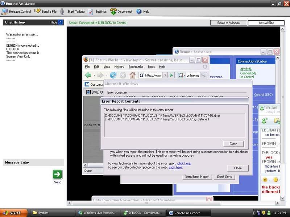Click the Disconnect icon
Screen dimensions: 290x217
tap(113, 12)
